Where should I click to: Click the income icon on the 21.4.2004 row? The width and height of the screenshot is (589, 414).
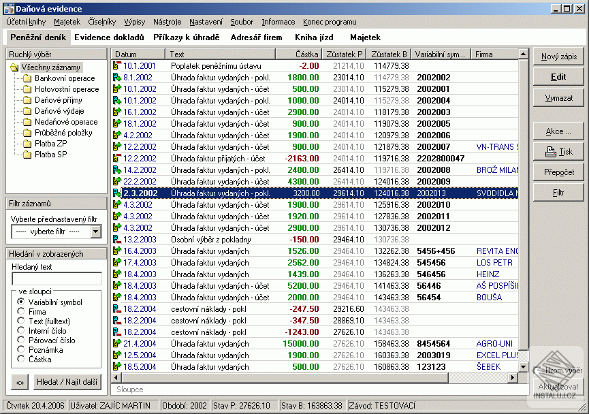[x=117, y=344]
